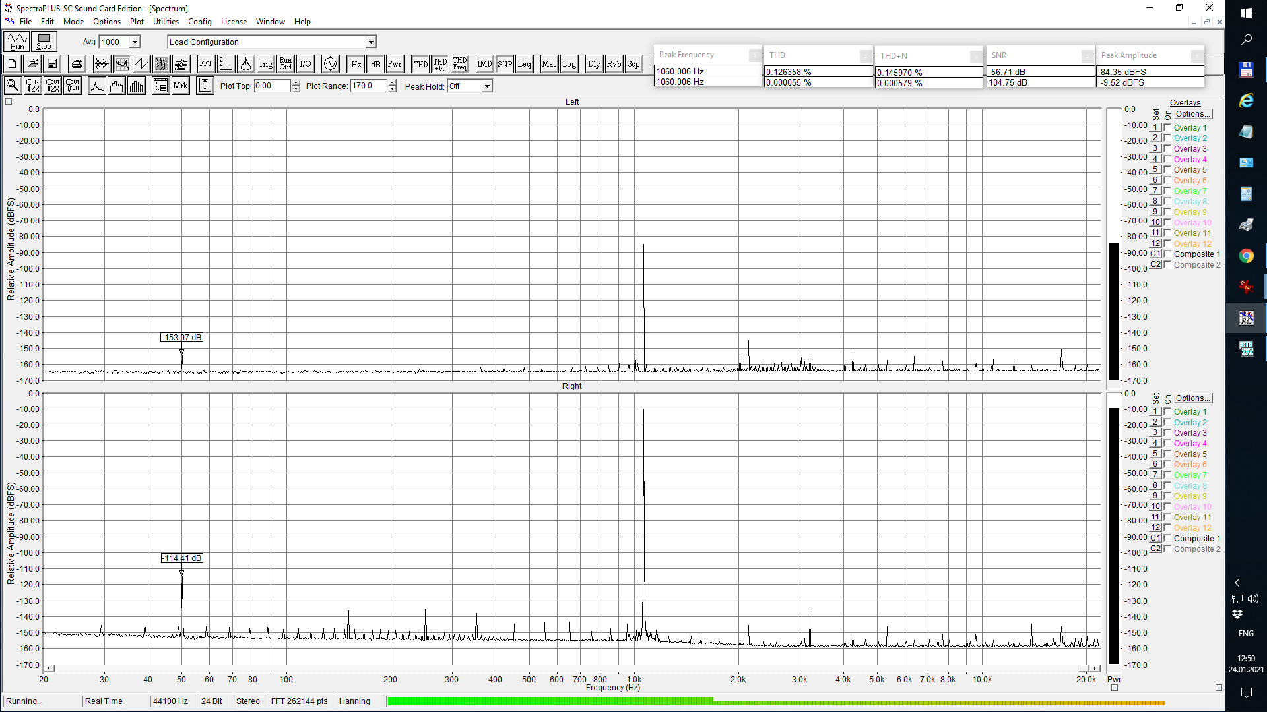Click Options button for Right overlays
This screenshot has width=1267, height=712.
(1192, 398)
